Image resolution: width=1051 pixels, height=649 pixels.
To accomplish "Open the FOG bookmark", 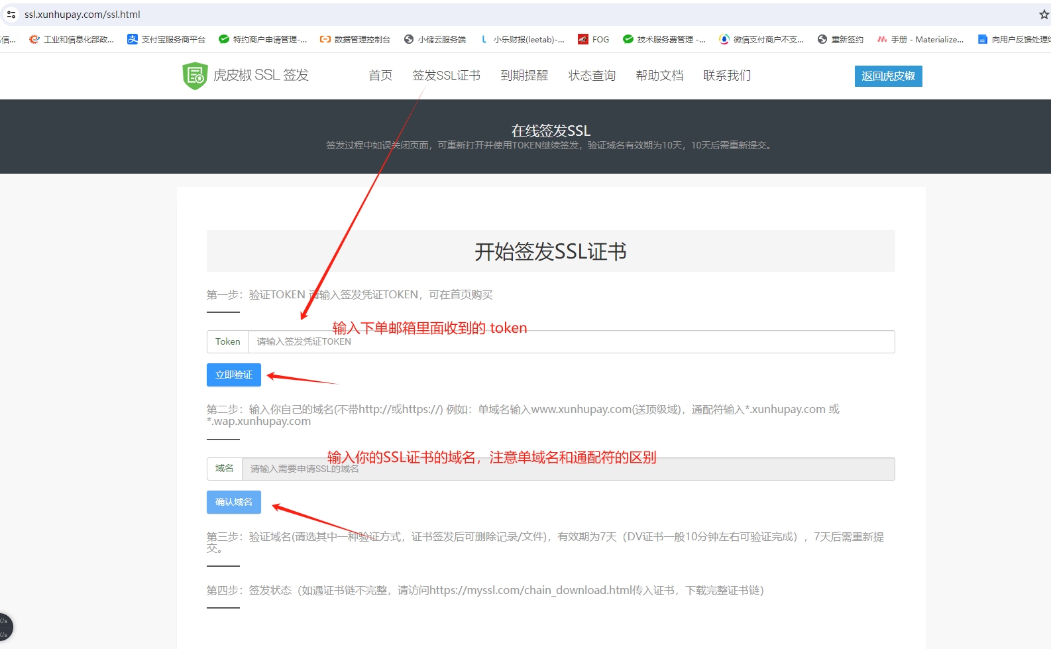I will point(593,40).
